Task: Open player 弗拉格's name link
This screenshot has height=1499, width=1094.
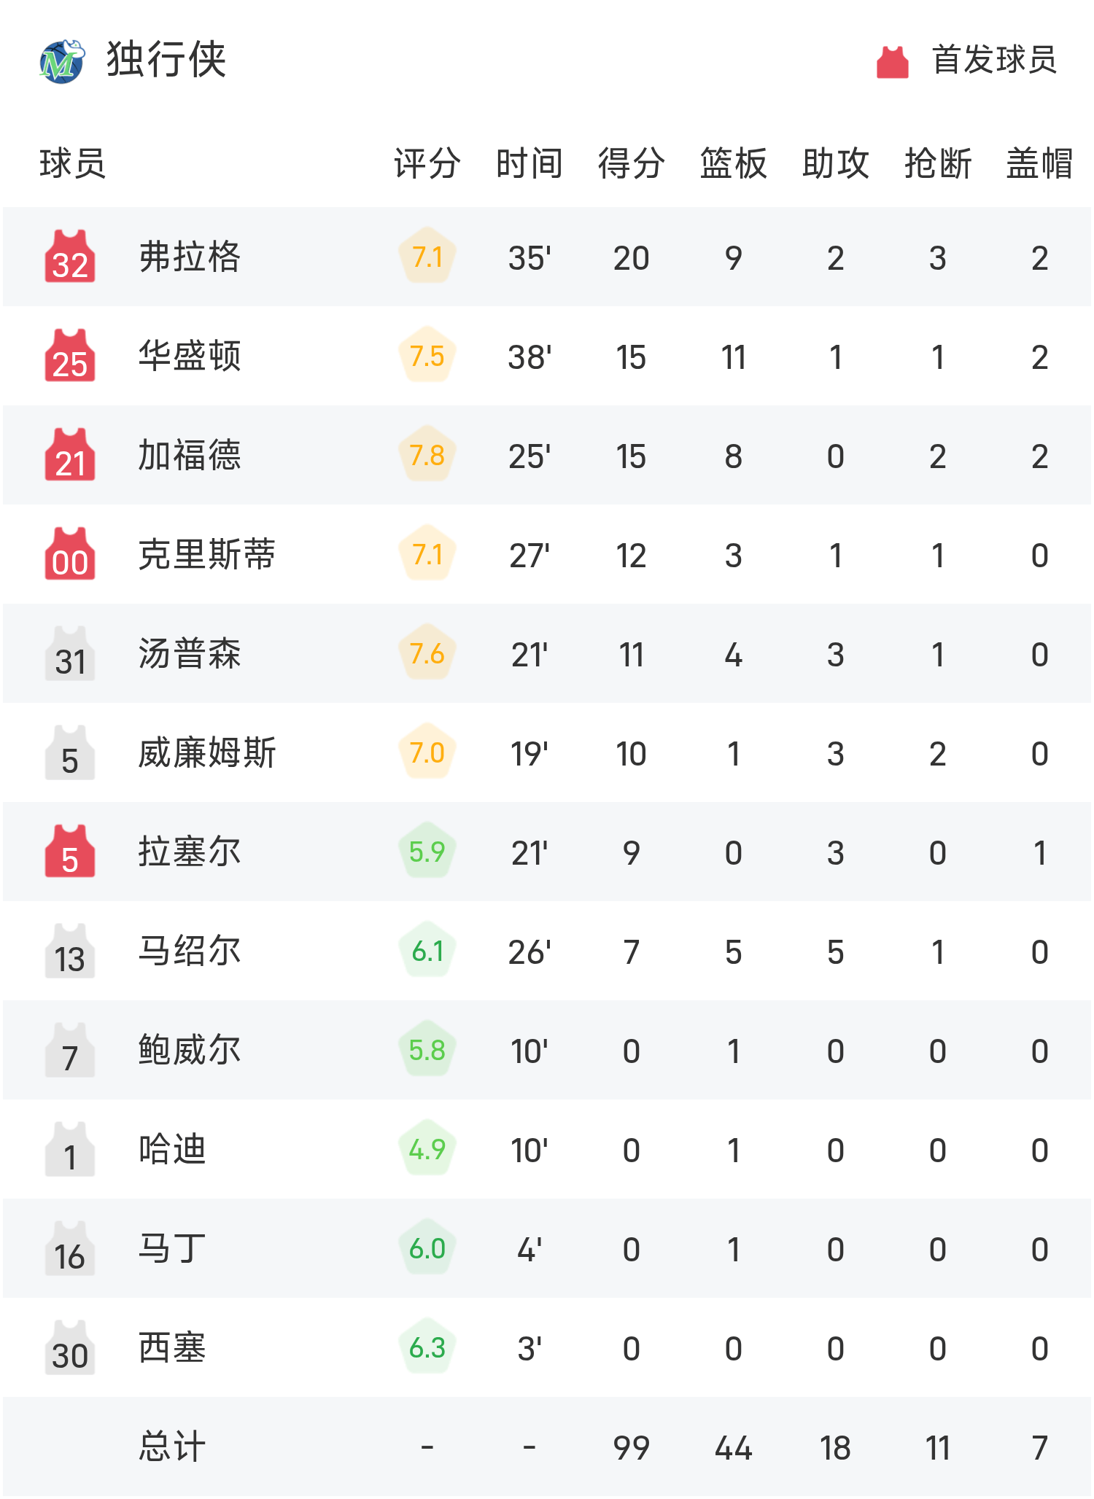Action: [x=190, y=257]
